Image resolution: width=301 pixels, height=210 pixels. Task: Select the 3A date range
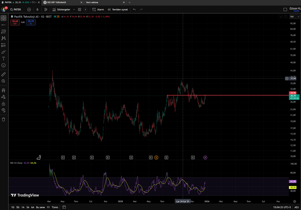point(28,207)
